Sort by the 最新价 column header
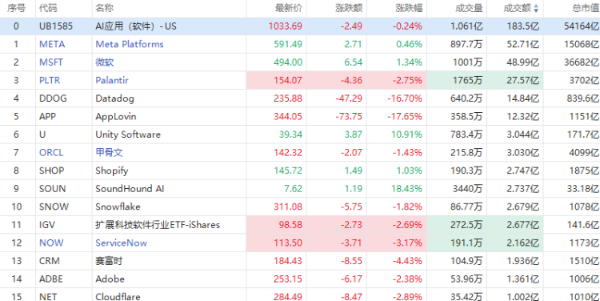The image size is (600, 301). 289,9
